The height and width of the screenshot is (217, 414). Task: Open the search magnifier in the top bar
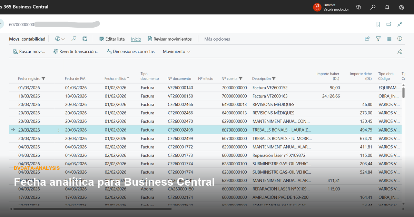[373, 7]
